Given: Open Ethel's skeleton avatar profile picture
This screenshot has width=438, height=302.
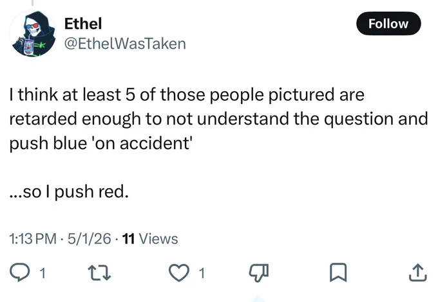Looking at the screenshot, I should pyautogui.click(x=33, y=33).
